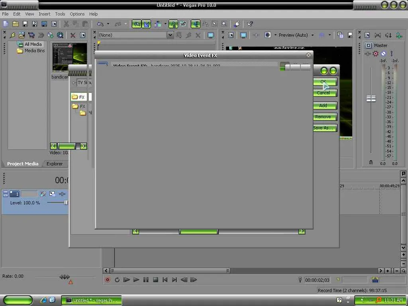Screen dimensions: 408x306
Task: Click the Cut scissors icon
Action: pyautogui.click(x=67, y=24)
